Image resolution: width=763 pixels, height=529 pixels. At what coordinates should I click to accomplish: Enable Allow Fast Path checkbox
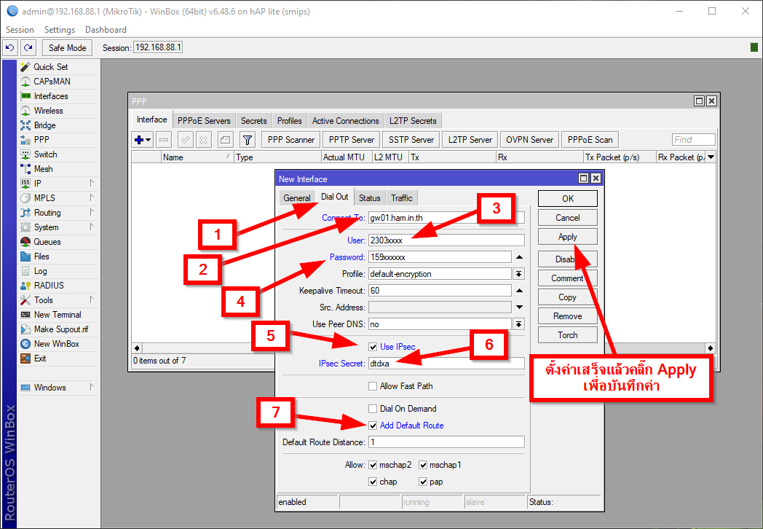tap(373, 386)
